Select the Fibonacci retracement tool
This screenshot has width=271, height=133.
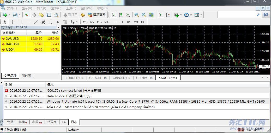click(50, 22)
